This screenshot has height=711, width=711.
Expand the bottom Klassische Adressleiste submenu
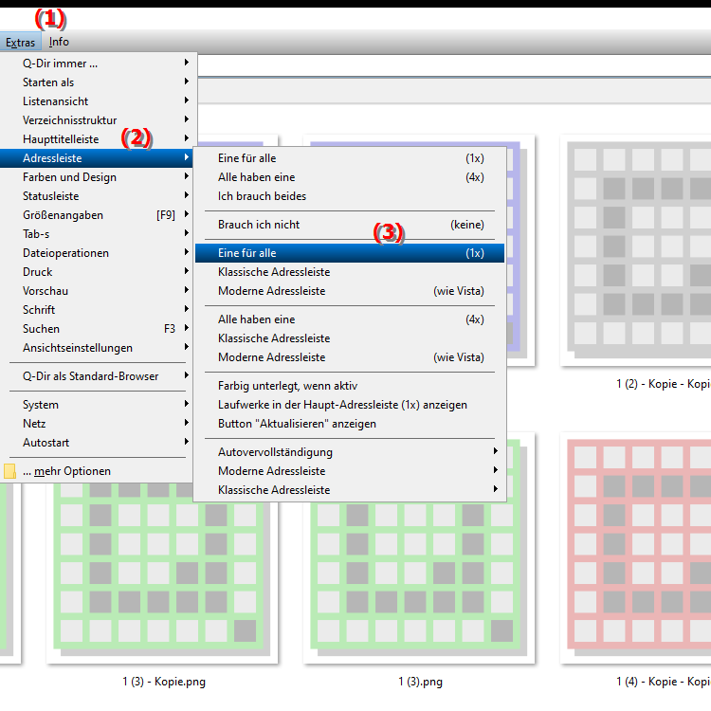click(x=350, y=491)
